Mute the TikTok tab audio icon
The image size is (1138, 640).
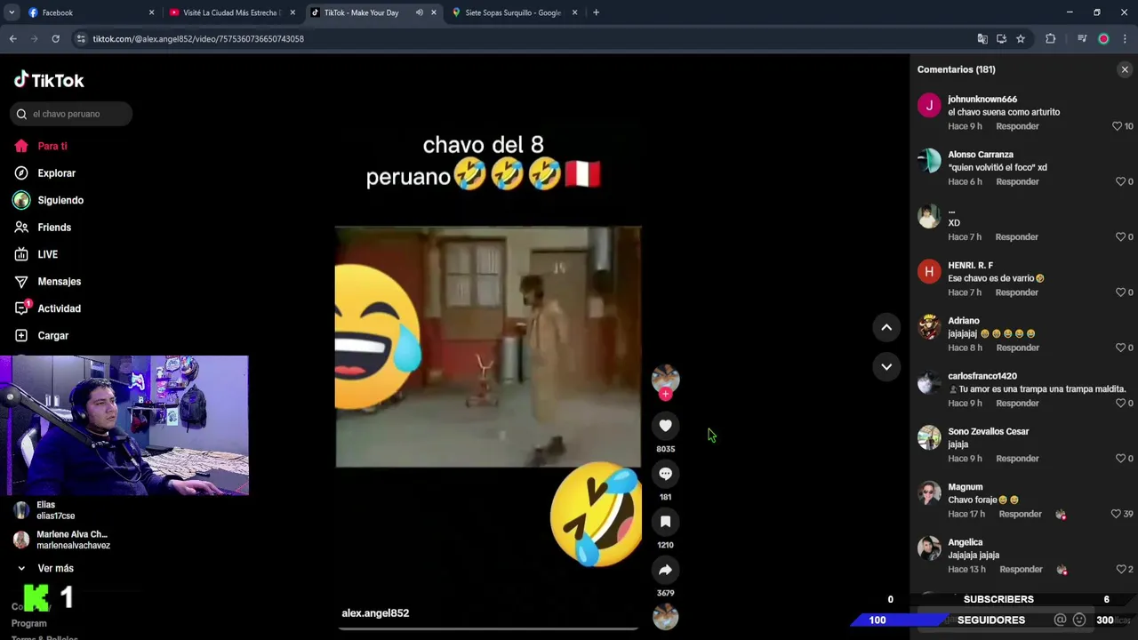point(419,12)
